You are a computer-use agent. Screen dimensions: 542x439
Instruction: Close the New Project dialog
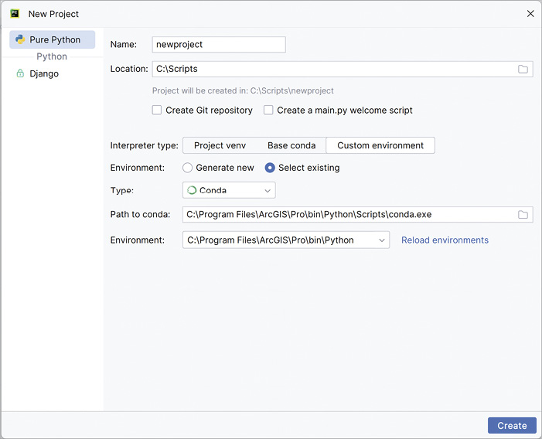coord(530,14)
